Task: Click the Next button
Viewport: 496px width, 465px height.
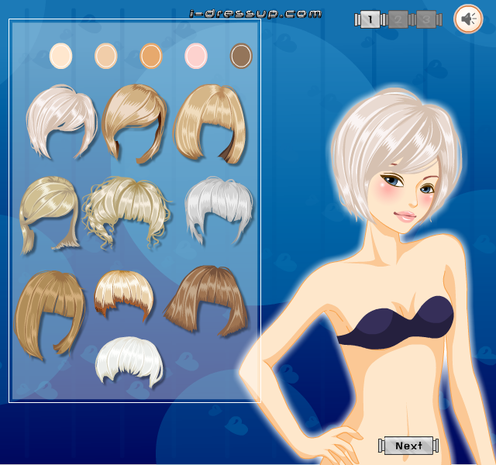Action: (408, 446)
